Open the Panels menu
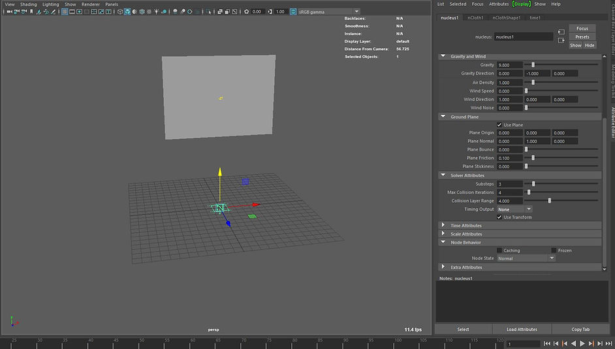615x349 pixels. tap(112, 5)
